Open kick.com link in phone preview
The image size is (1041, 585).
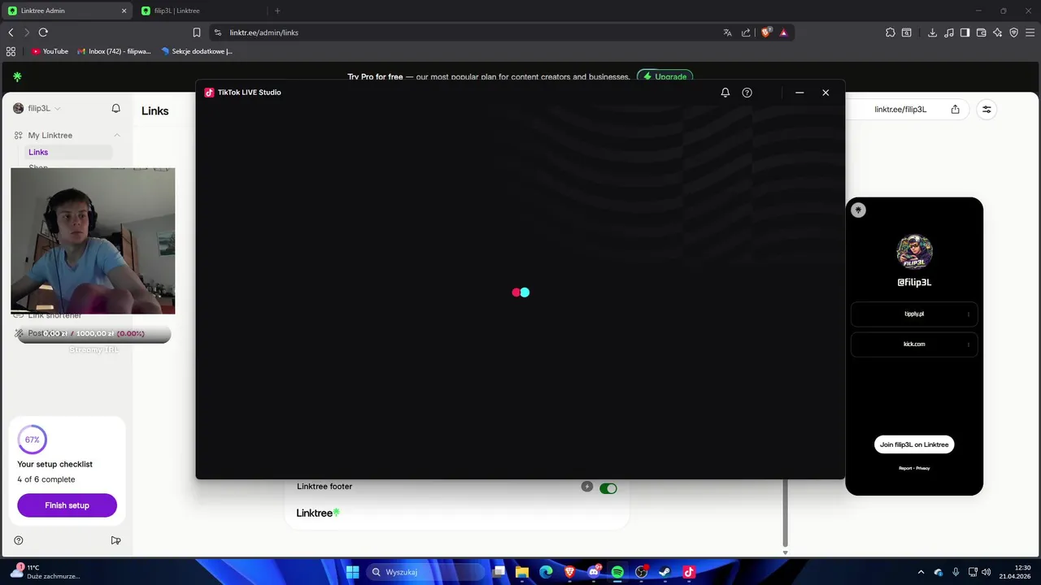pos(914,344)
